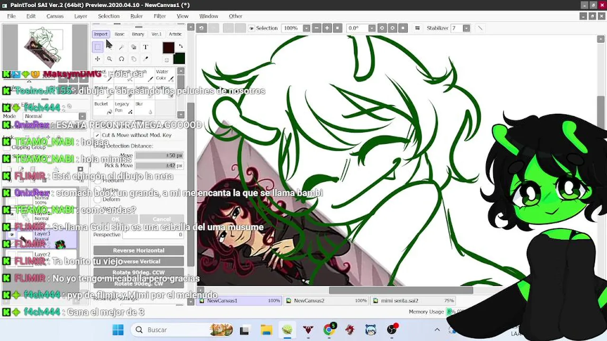
Task: Toggle Selection visibility checkbox
Action: click(x=252, y=28)
